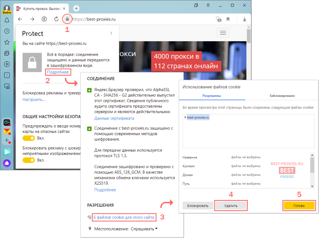Switch to the Заблокировано cookies tab
The width and height of the screenshot is (319, 238).
click(x=282, y=96)
